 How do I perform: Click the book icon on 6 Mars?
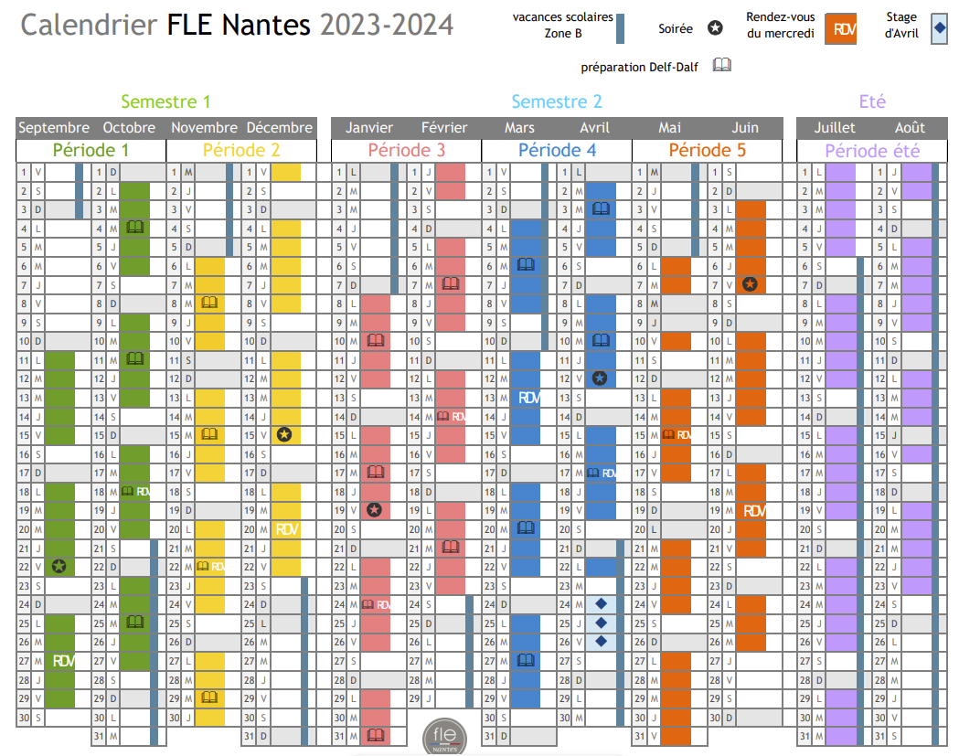(526, 265)
